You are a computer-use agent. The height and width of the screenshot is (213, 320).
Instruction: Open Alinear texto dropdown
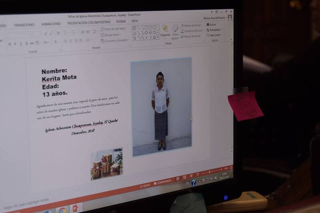pos(110,35)
